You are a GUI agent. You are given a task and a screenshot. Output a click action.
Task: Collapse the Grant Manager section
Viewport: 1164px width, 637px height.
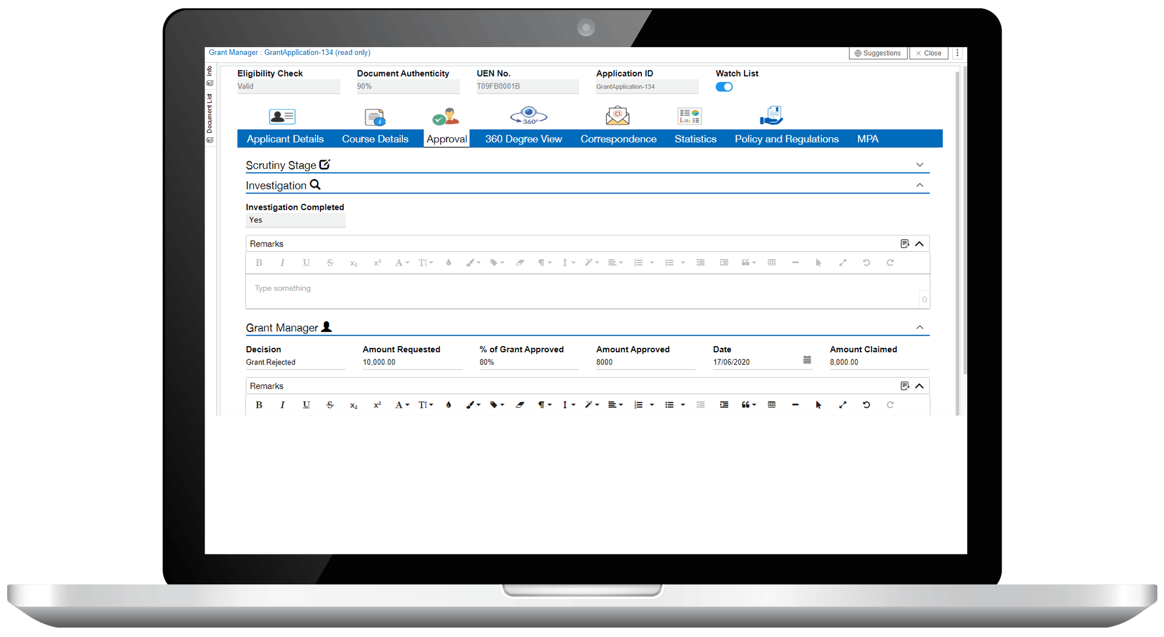[920, 327]
